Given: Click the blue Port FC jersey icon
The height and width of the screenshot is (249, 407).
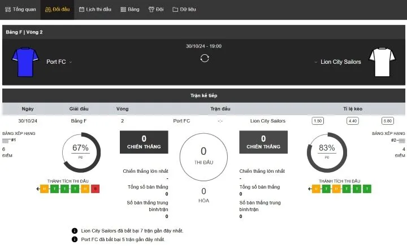Looking at the screenshot, I should coord(24,61).
